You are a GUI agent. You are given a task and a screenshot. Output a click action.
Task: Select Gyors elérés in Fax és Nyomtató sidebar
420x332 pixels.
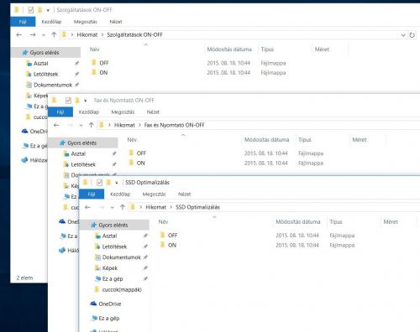click(83, 143)
